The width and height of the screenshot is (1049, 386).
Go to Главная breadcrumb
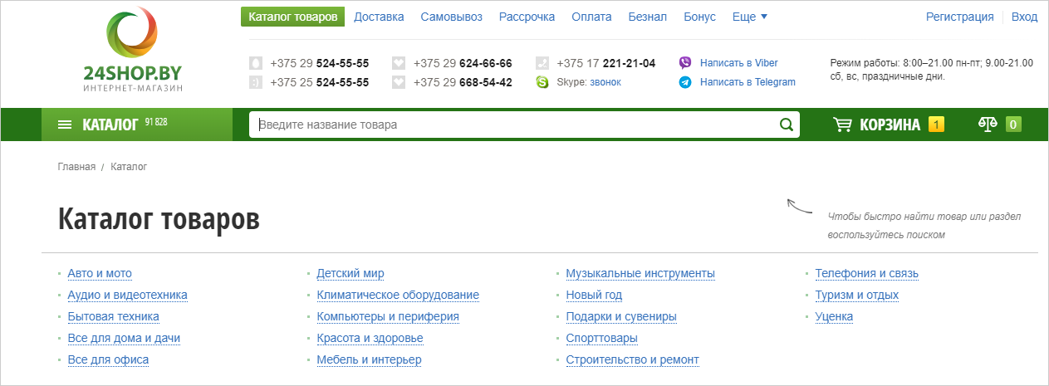coord(76,167)
